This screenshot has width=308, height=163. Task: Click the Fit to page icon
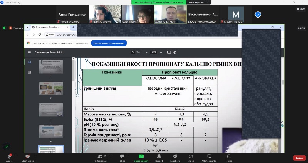169,52
